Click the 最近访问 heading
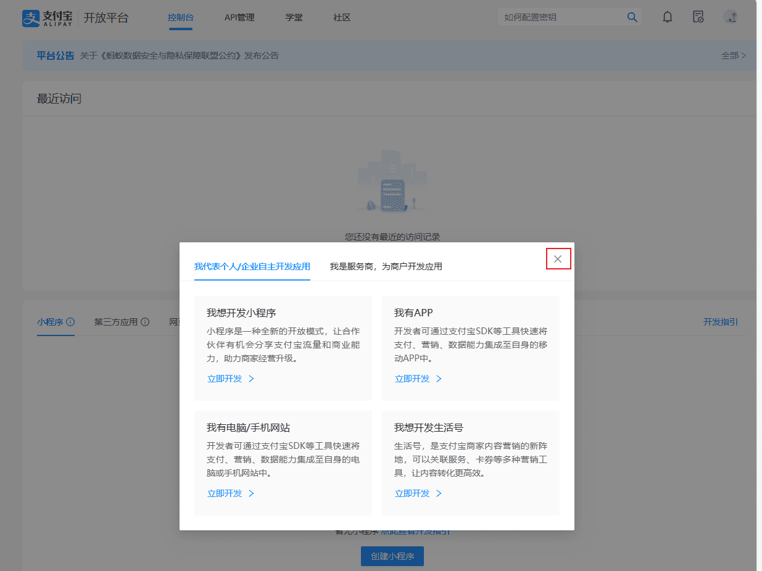Viewport: 762px width, 571px height. [x=59, y=99]
